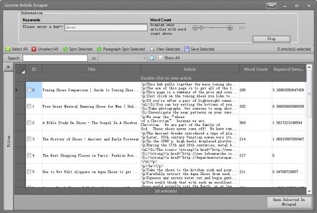Screen dimensions: 317x213
Task: Tick the checkbox for article ID 3
Action: point(29,139)
